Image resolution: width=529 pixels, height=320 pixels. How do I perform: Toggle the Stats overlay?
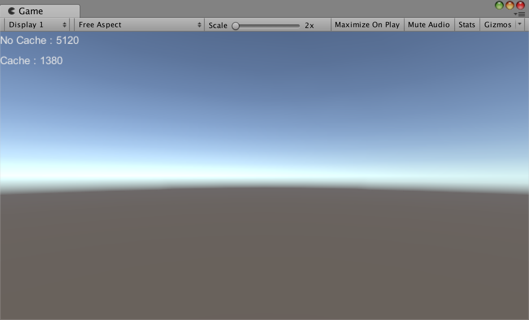pos(467,25)
